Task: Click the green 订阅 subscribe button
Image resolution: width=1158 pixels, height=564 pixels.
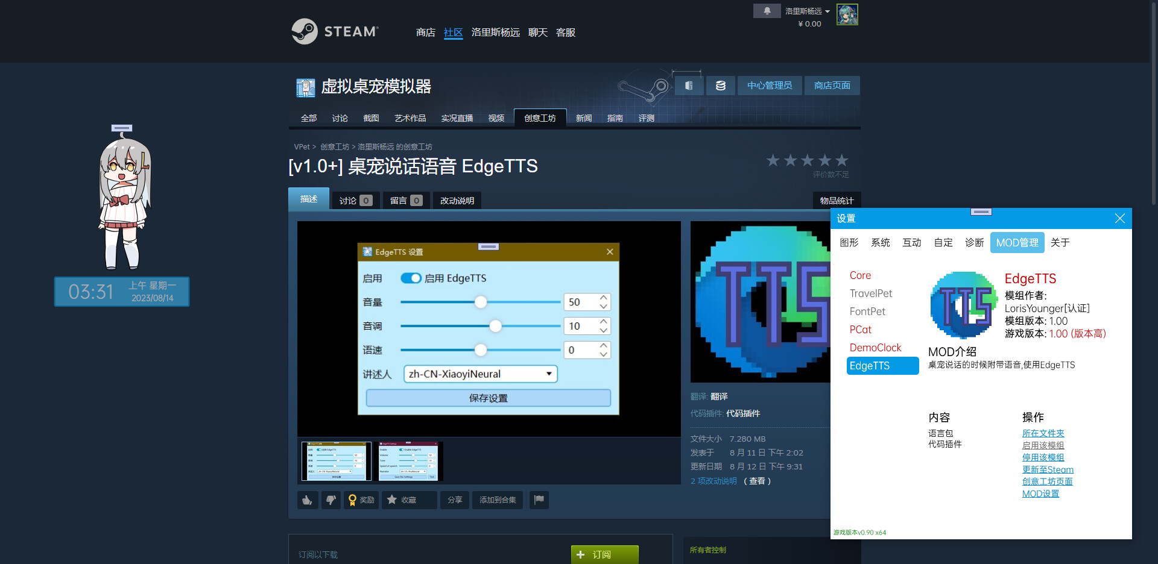Action: point(604,554)
